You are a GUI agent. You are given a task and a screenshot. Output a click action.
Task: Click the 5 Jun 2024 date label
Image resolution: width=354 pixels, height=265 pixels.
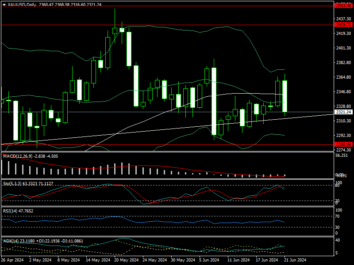click(210, 260)
